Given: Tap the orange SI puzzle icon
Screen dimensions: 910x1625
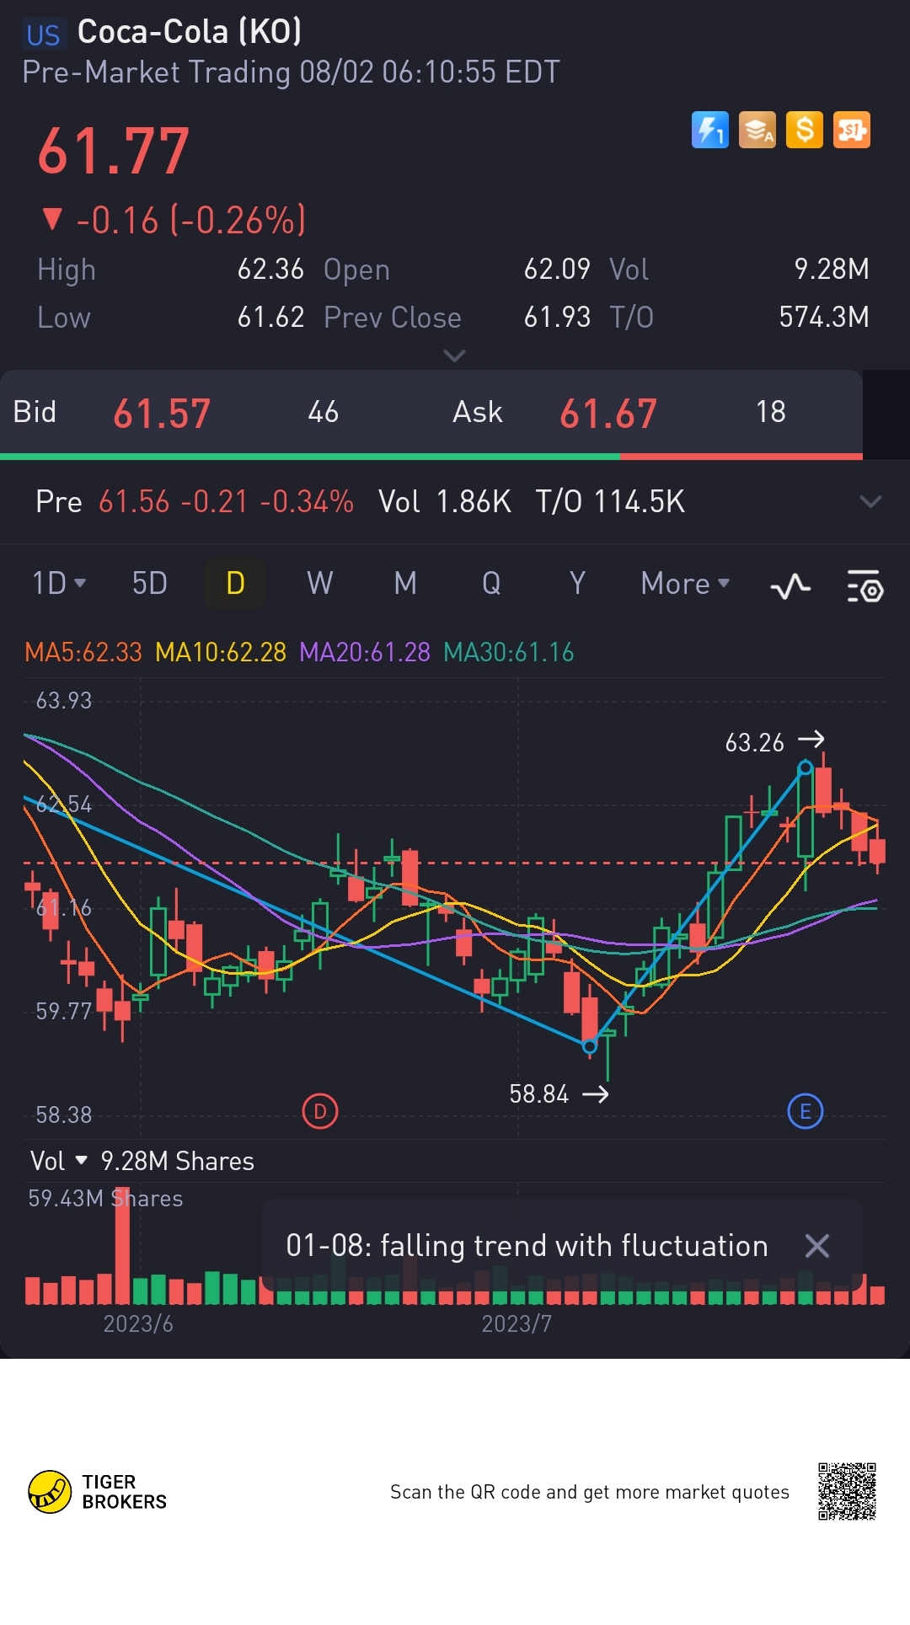Looking at the screenshot, I should 851,130.
